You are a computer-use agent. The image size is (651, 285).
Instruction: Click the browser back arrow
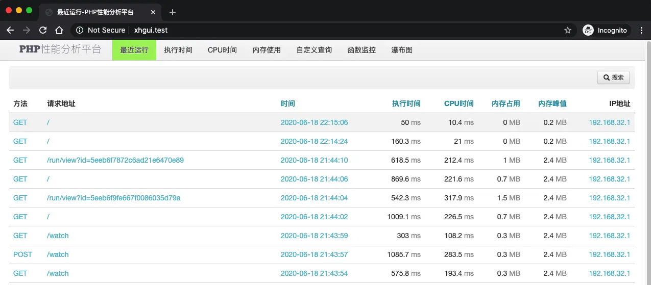click(10, 30)
